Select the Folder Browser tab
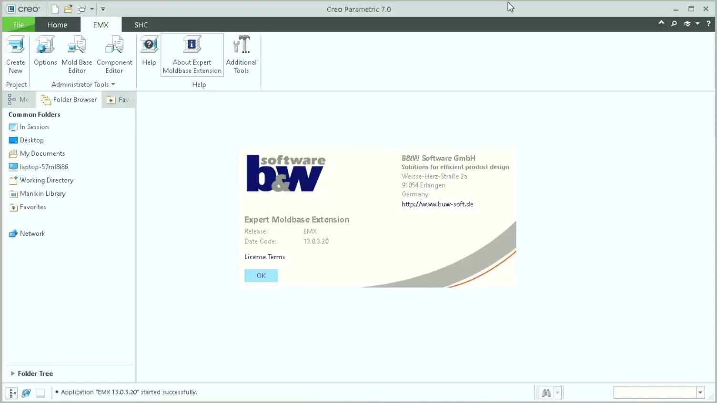The width and height of the screenshot is (717, 403). pos(69,100)
